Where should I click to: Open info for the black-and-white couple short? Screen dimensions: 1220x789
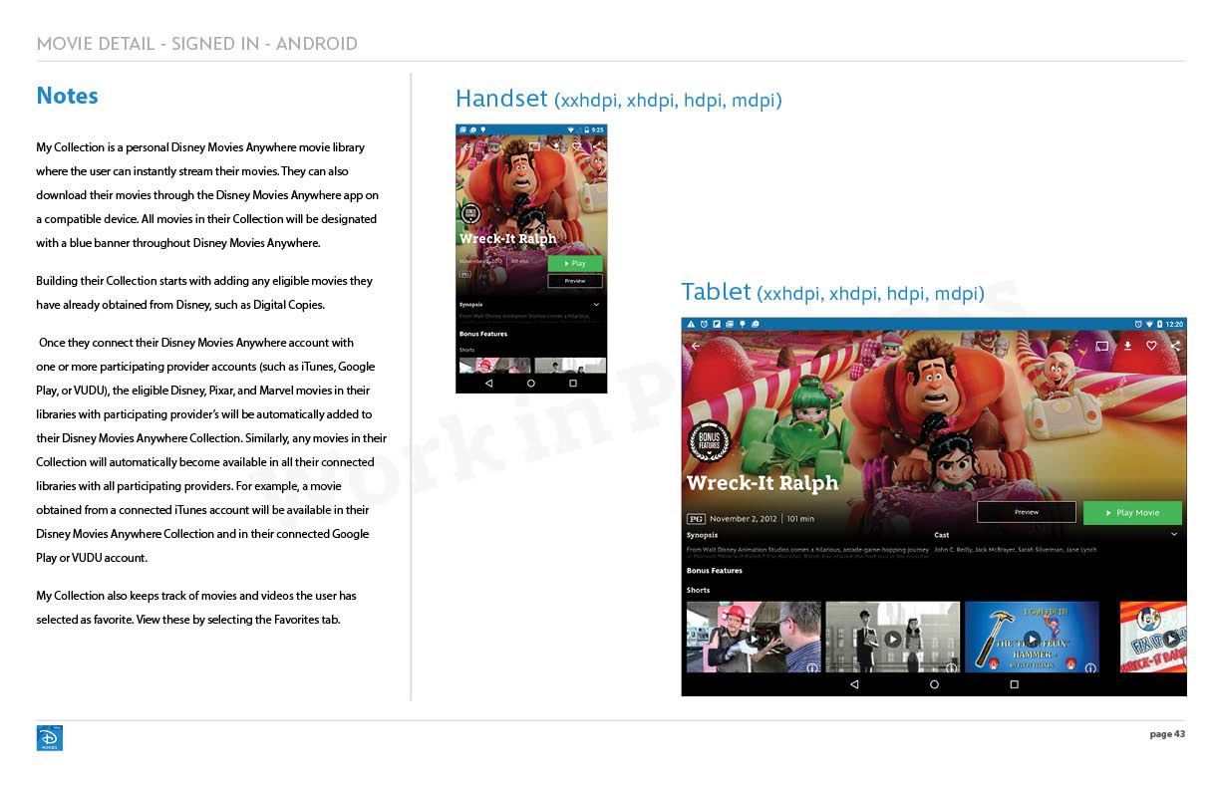click(952, 667)
